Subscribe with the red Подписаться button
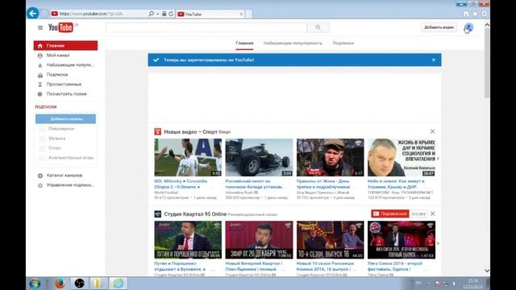The height and width of the screenshot is (290, 516). (390, 213)
